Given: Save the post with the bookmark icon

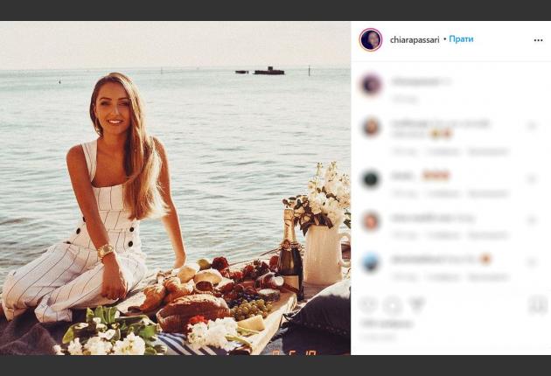Looking at the screenshot, I should [x=538, y=305].
